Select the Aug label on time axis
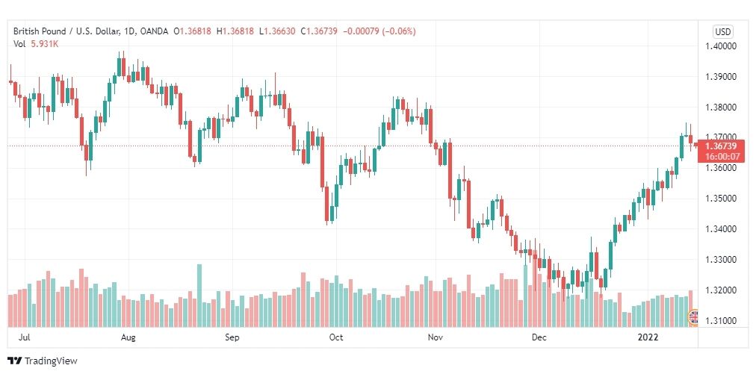 click(128, 337)
